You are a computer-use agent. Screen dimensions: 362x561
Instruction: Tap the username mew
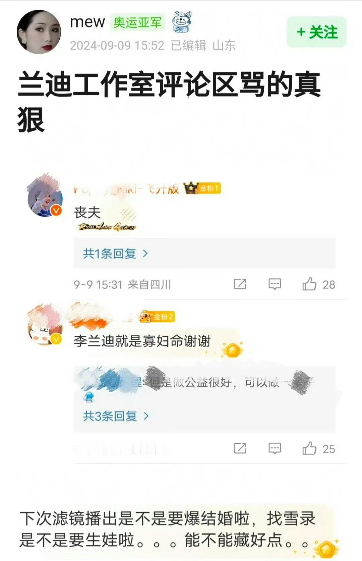tap(87, 22)
